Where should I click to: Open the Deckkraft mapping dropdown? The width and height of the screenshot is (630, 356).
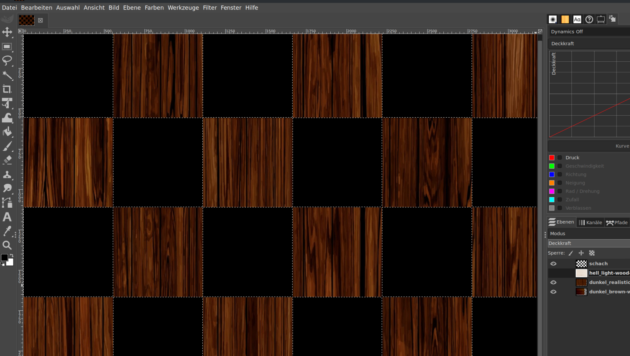click(x=589, y=44)
